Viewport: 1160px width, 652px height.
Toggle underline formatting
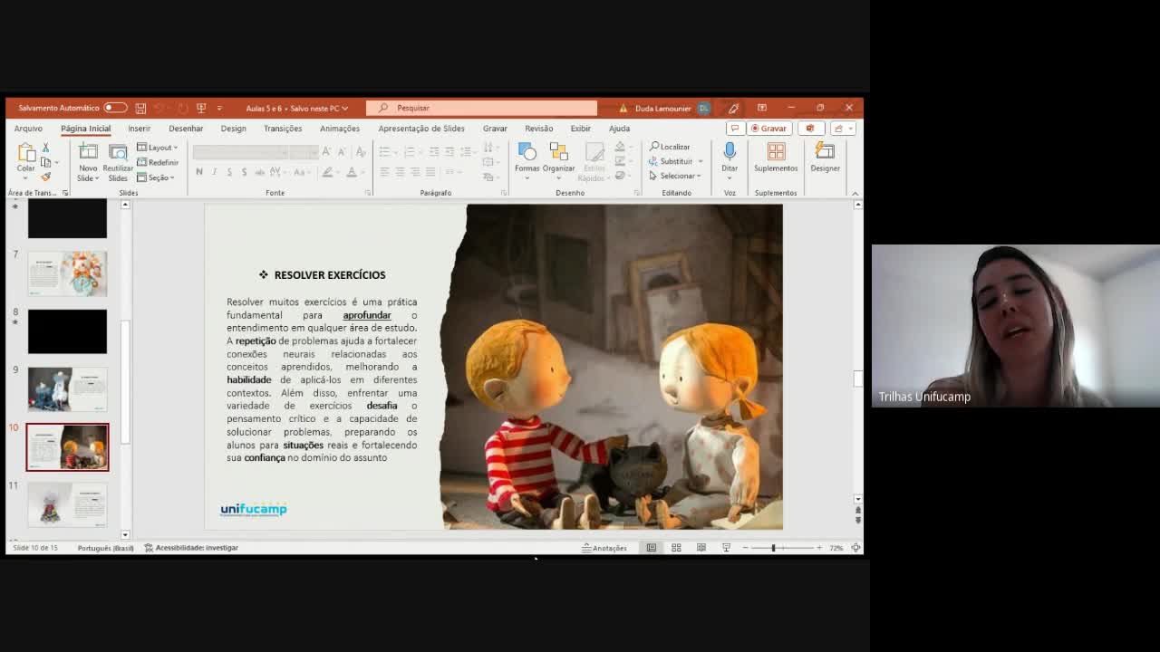pos(229,172)
